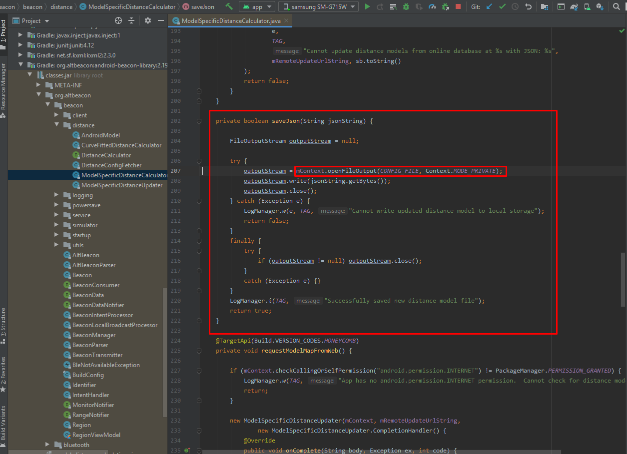The height and width of the screenshot is (454, 627).
Task: Open the samsung SM-G715W device dropdown
Action: [318, 7]
